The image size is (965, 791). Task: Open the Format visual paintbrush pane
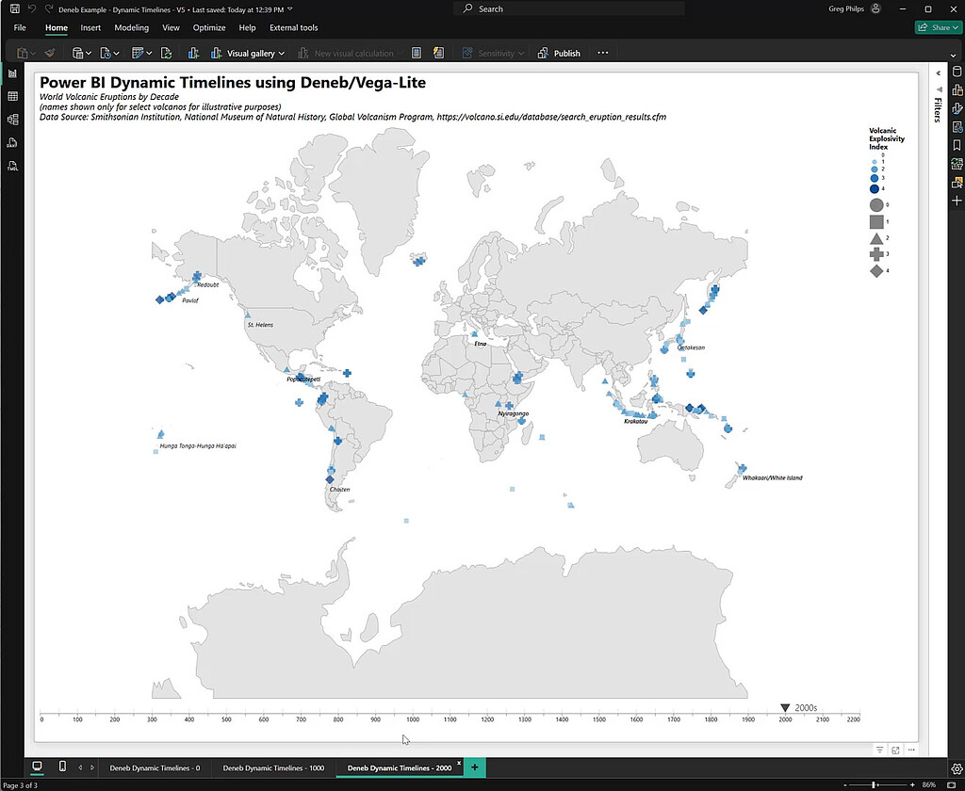click(956, 109)
